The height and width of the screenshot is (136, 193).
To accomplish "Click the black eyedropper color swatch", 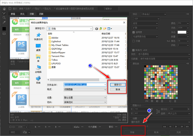I will point(4,29).
